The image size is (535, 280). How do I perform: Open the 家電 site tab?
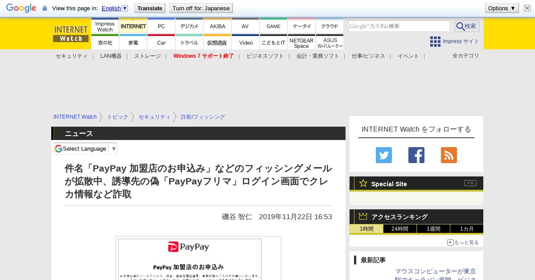click(x=133, y=42)
